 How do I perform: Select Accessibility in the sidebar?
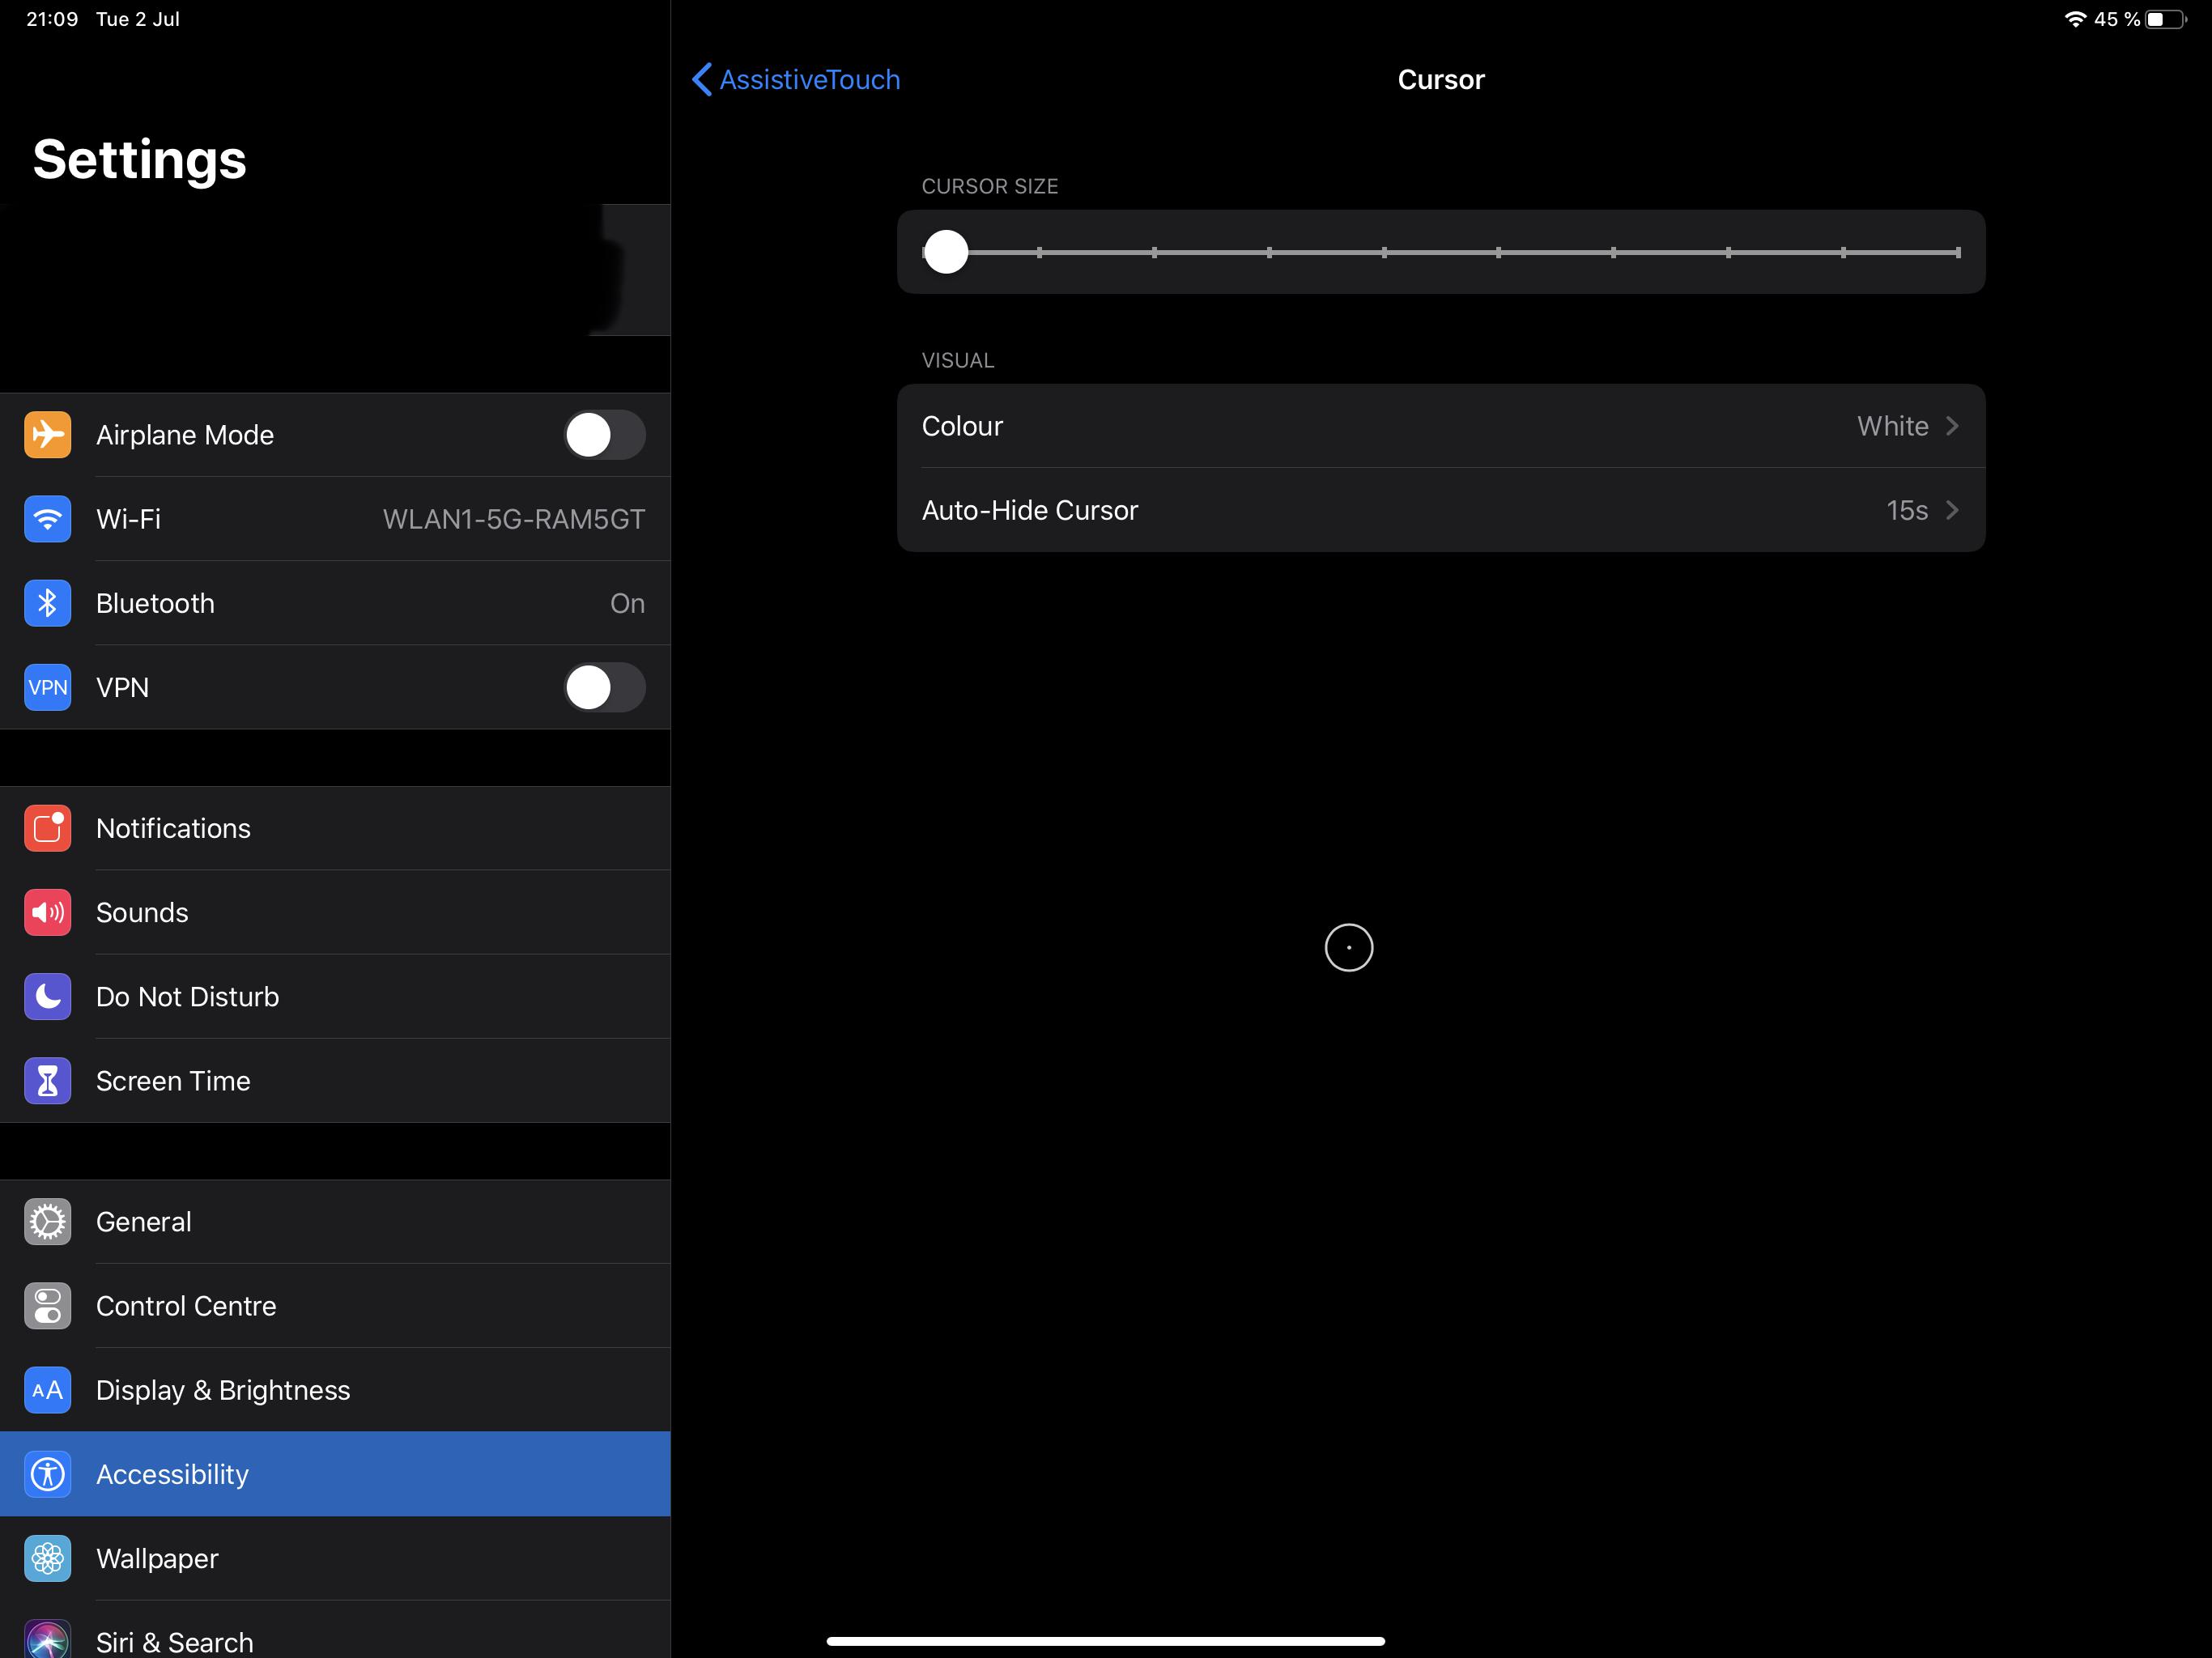[335, 1474]
